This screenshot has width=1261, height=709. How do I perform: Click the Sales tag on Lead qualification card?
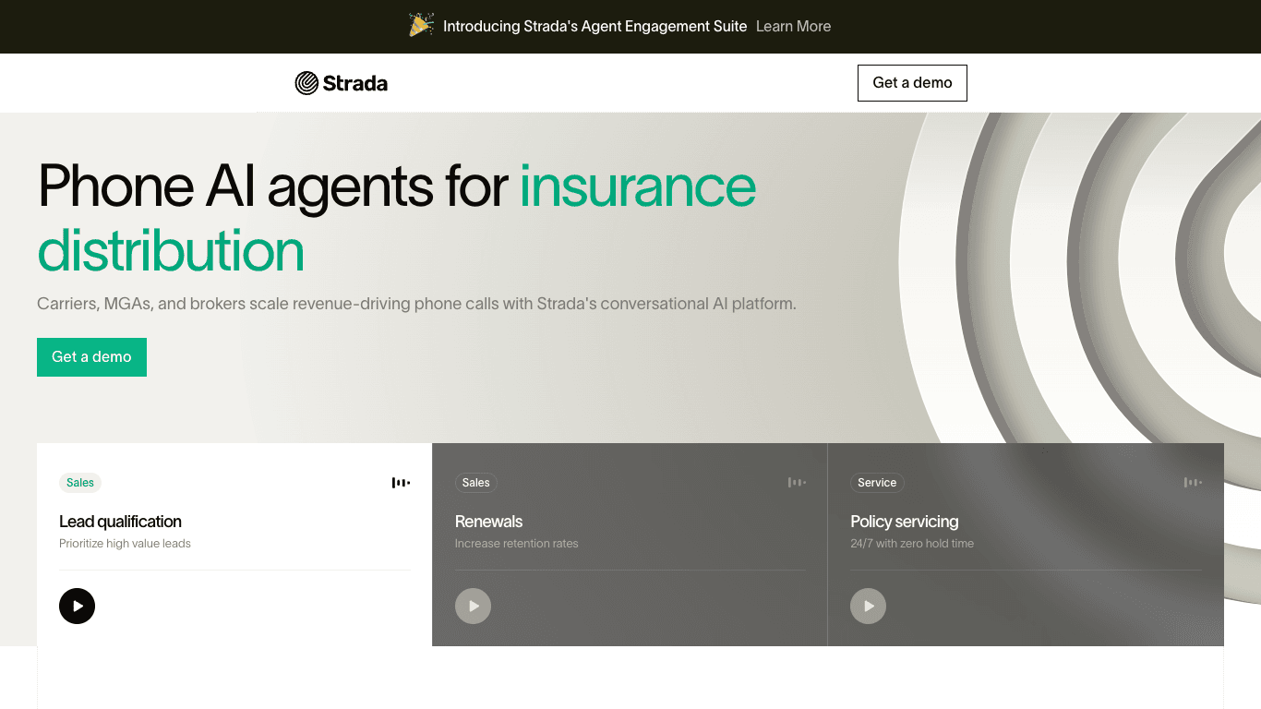coord(80,483)
